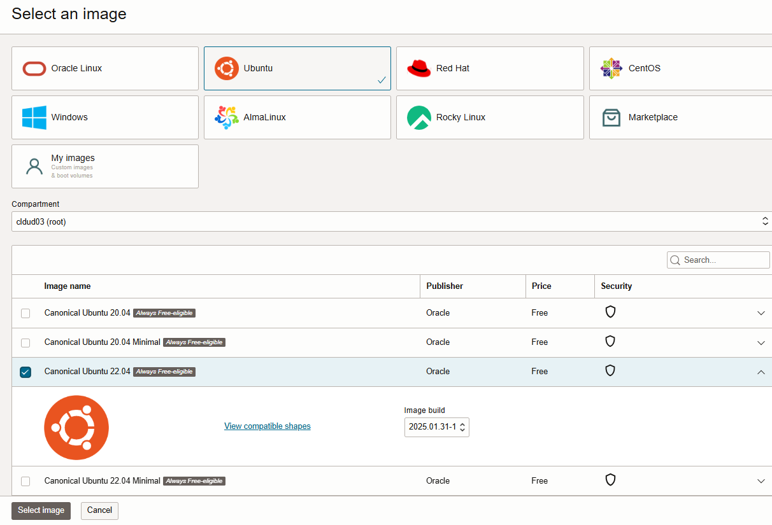Click Oracle publisher in Ubuntu 20.04 row

coord(438,313)
